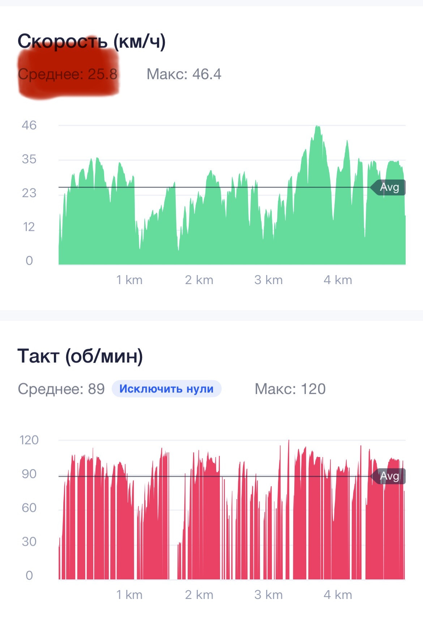Tap the 35 gridline label on speed axis
This screenshot has height=625, width=423.
[x=29, y=159]
